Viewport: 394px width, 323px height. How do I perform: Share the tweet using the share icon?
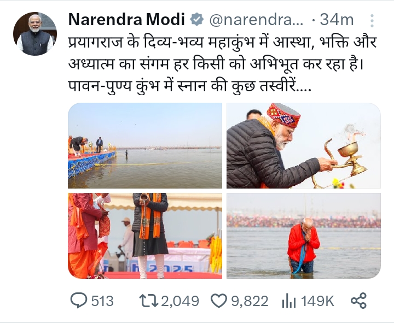point(358,301)
